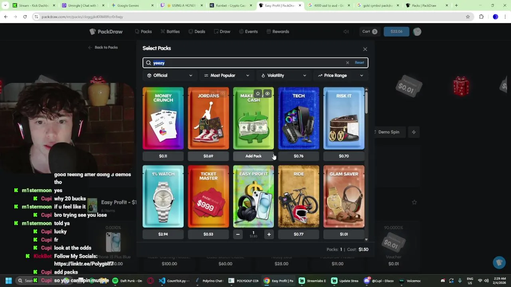This screenshot has width=511, height=287.
Task: Click star favorite icon on background page
Action: [x=414, y=202]
